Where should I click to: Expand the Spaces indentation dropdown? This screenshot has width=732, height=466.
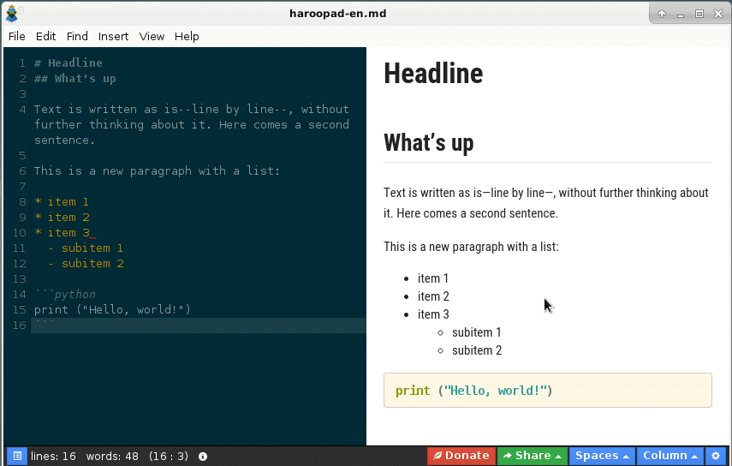pos(602,456)
